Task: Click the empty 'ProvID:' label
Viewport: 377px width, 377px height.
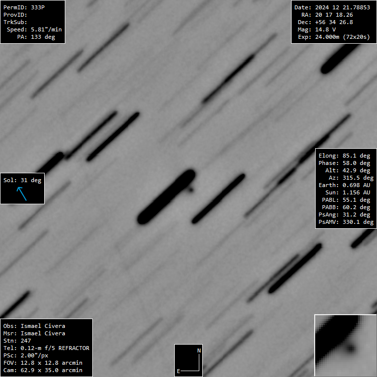Action: (15, 15)
